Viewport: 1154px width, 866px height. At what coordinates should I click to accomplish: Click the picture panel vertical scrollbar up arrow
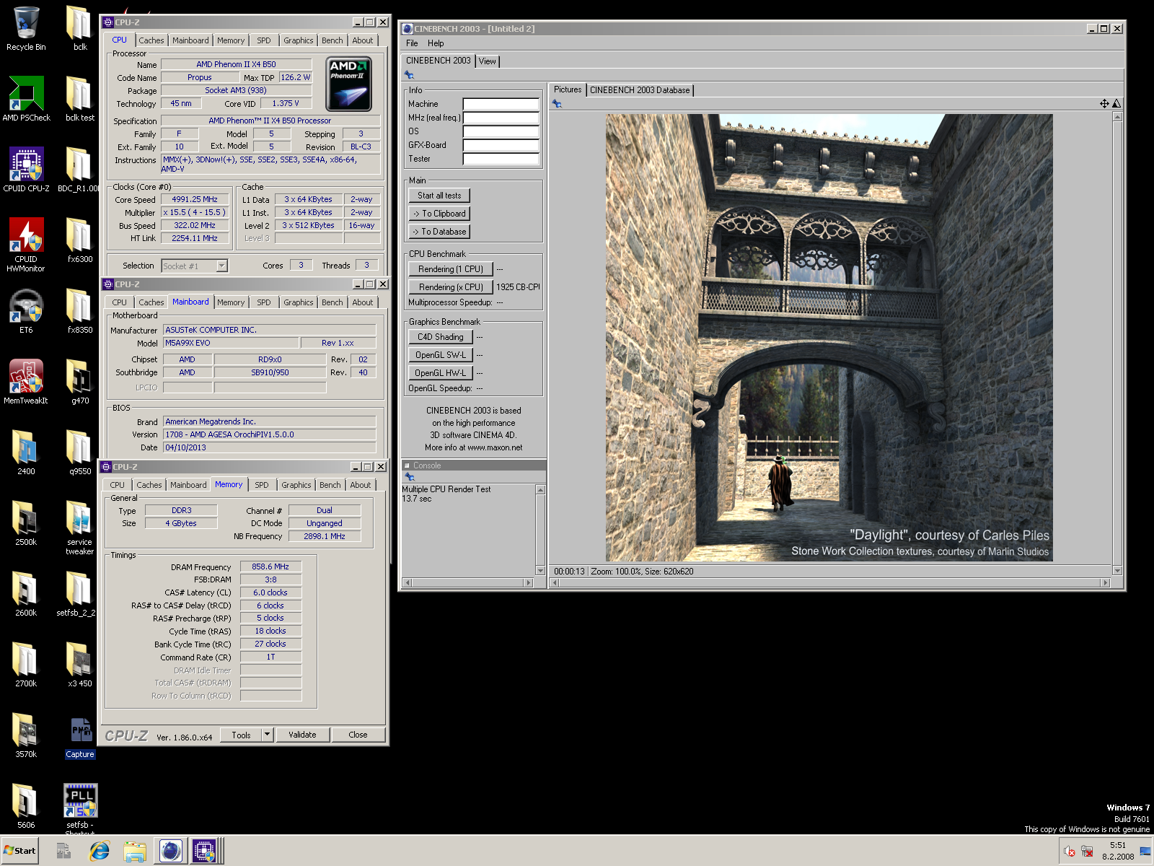[x=1117, y=116]
